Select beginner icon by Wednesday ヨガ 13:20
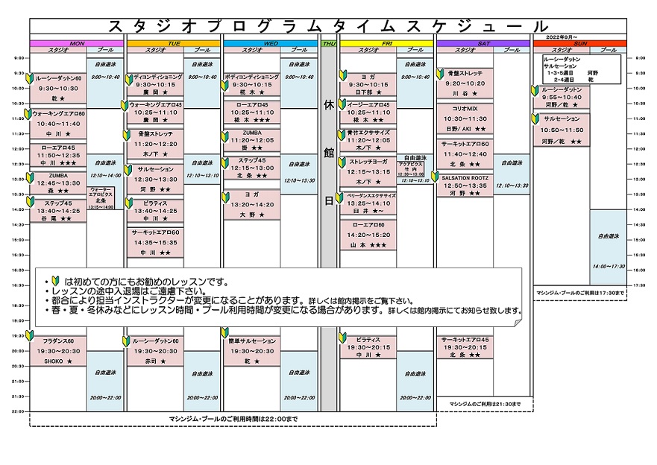657x465 pixels. (x=225, y=197)
